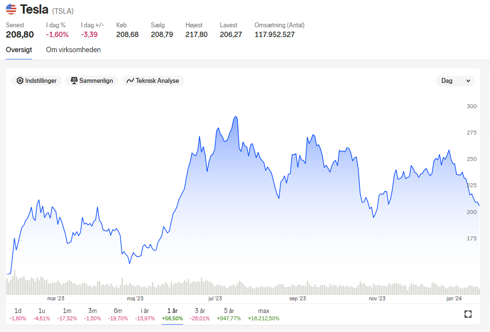The width and height of the screenshot is (490, 332).
Task: Select the 3m time range
Action: [x=93, y=314]
